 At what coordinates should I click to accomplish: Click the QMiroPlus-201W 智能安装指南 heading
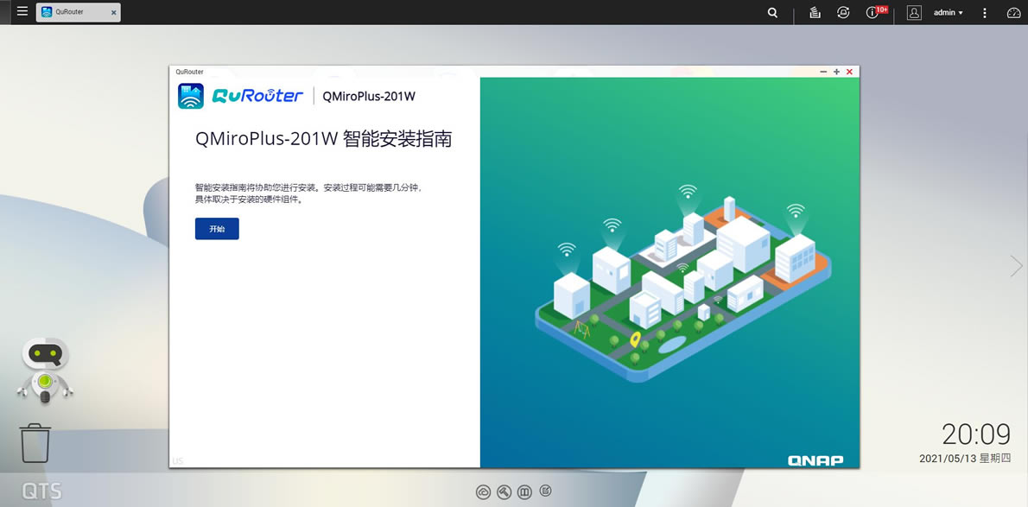tap(324, 139)
